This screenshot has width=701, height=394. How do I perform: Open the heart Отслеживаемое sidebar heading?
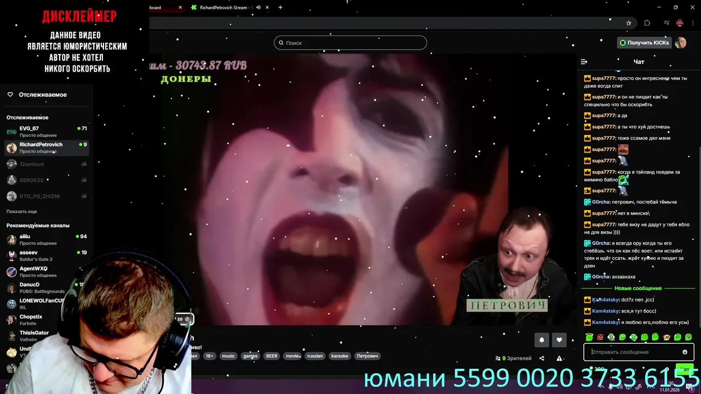click(x=37, y=95)
